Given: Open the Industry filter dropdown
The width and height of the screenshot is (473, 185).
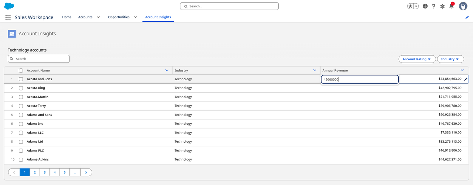Looking at the screenshot, I should click(x=450, y=59).
